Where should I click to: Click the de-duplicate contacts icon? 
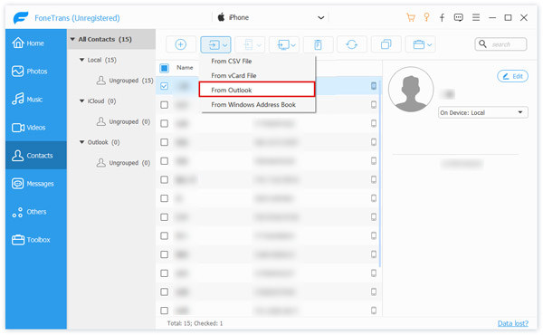tap(386, 44)
